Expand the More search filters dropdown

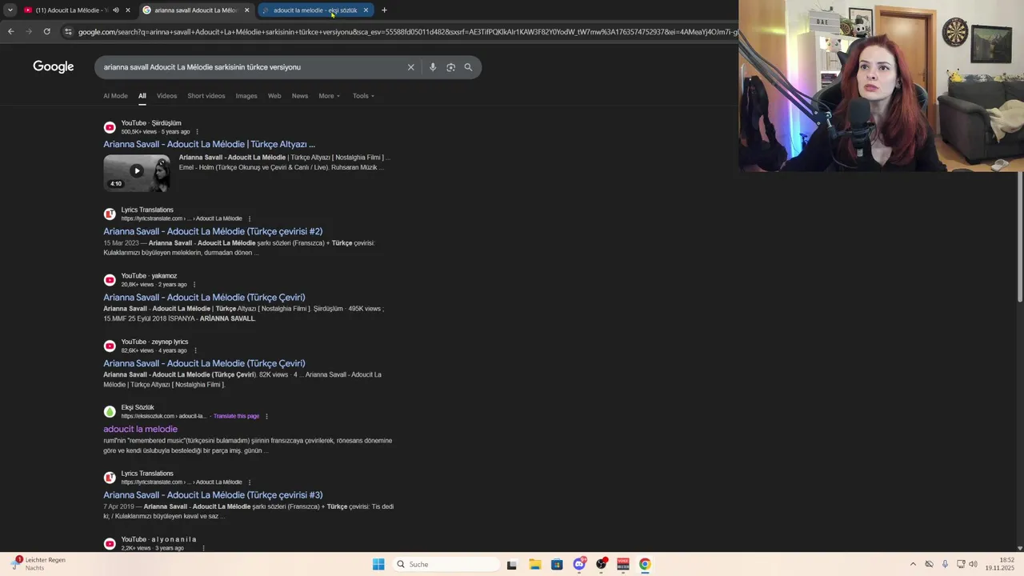tap(329, 96)
